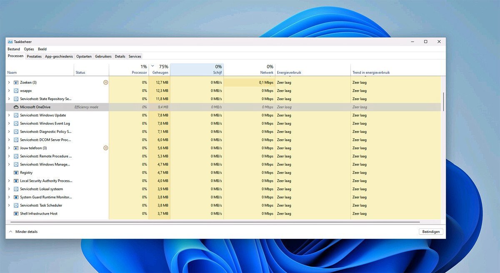This screenshot has height=273, width=500.
Task: Click the System Guard Runtime Monitor icon
Action: point(16,197)
